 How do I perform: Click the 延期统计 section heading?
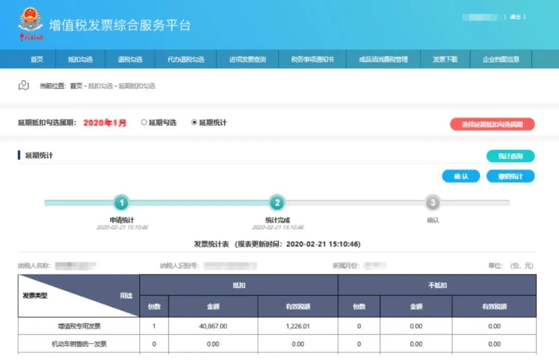39,155
